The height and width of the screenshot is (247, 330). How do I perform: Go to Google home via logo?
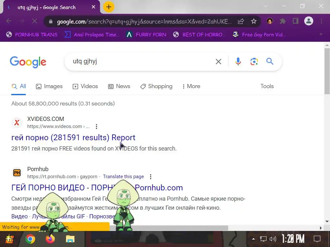(x=28, y=62)
